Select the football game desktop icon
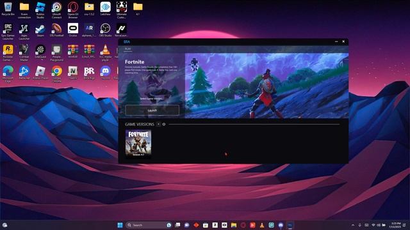410x230 pixels. tap(56, 30)
